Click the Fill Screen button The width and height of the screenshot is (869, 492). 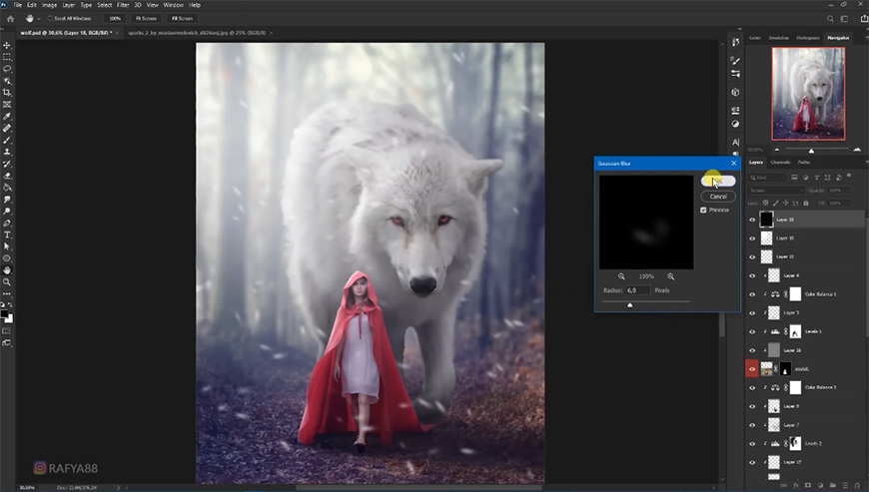tap(182, 18)
